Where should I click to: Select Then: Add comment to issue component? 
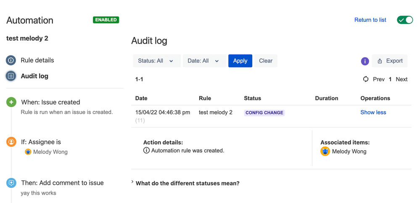click(x=62, y=183)
